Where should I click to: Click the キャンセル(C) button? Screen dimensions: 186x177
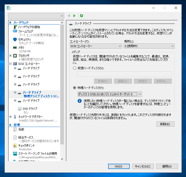143,166
